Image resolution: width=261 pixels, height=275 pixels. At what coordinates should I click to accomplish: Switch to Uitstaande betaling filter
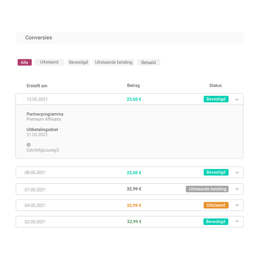(114, 62)
